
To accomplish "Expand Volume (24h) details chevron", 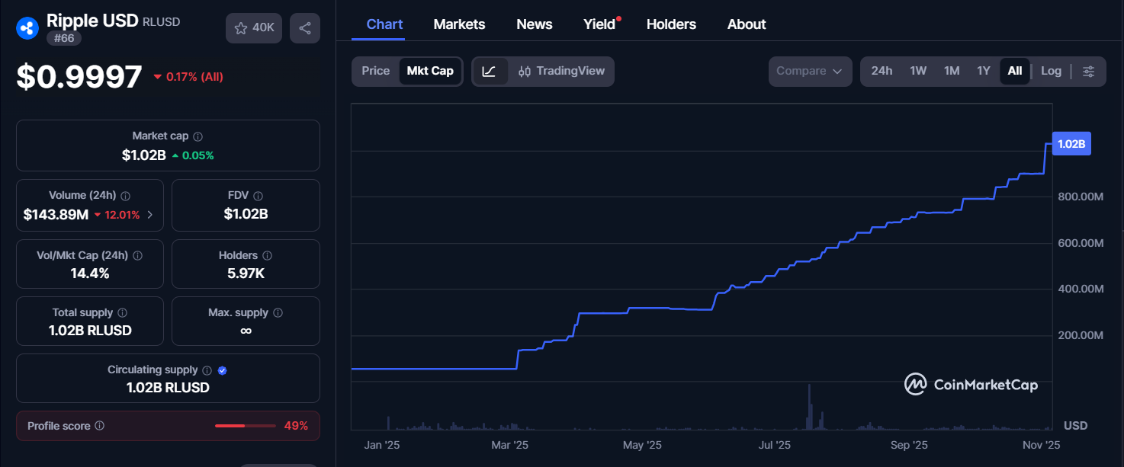I will [x=149, y=215].
